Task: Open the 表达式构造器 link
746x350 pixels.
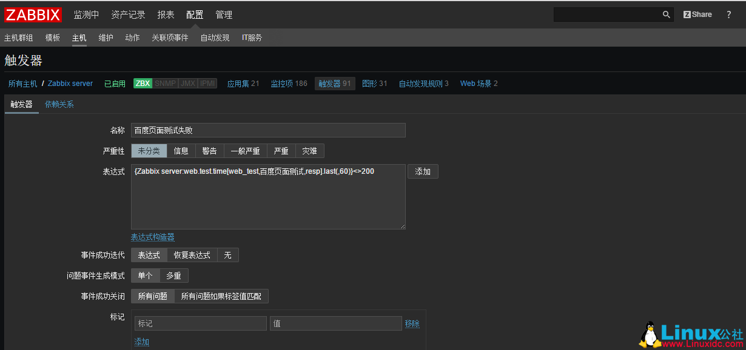Action: pyautogui.click(x=152, y=237)
